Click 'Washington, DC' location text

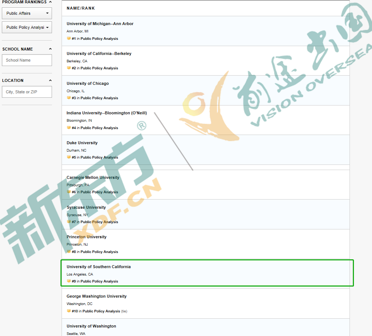tap(80, 304)
